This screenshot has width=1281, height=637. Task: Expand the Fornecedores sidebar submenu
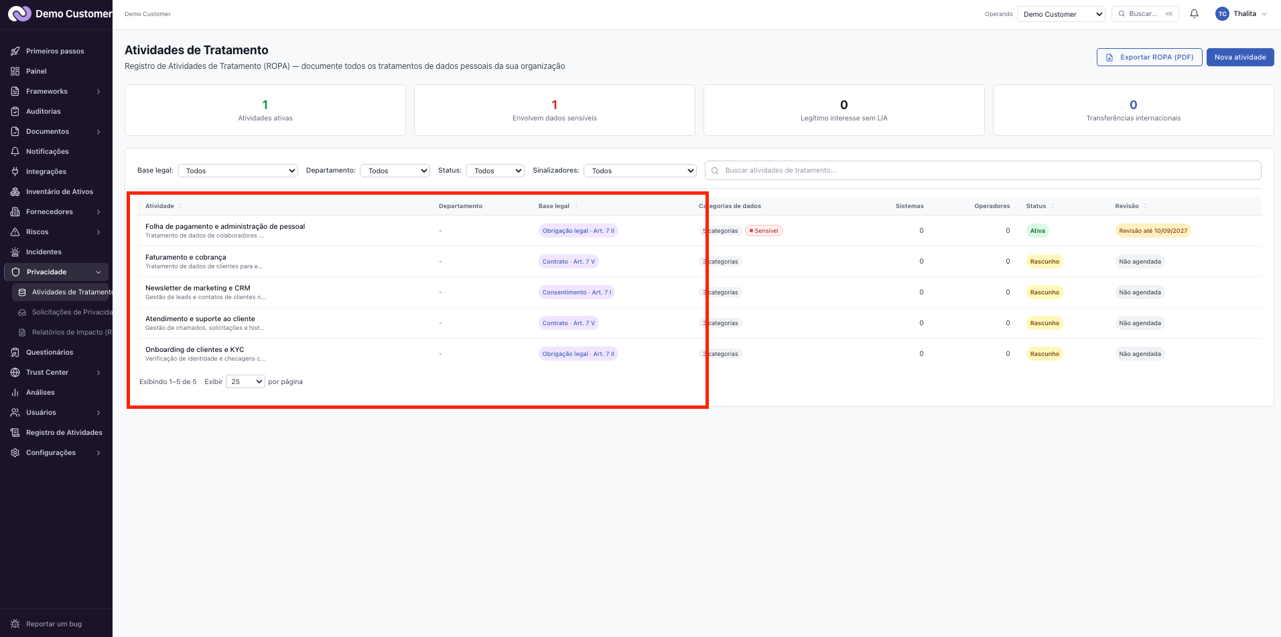click(x=98, y=211)
